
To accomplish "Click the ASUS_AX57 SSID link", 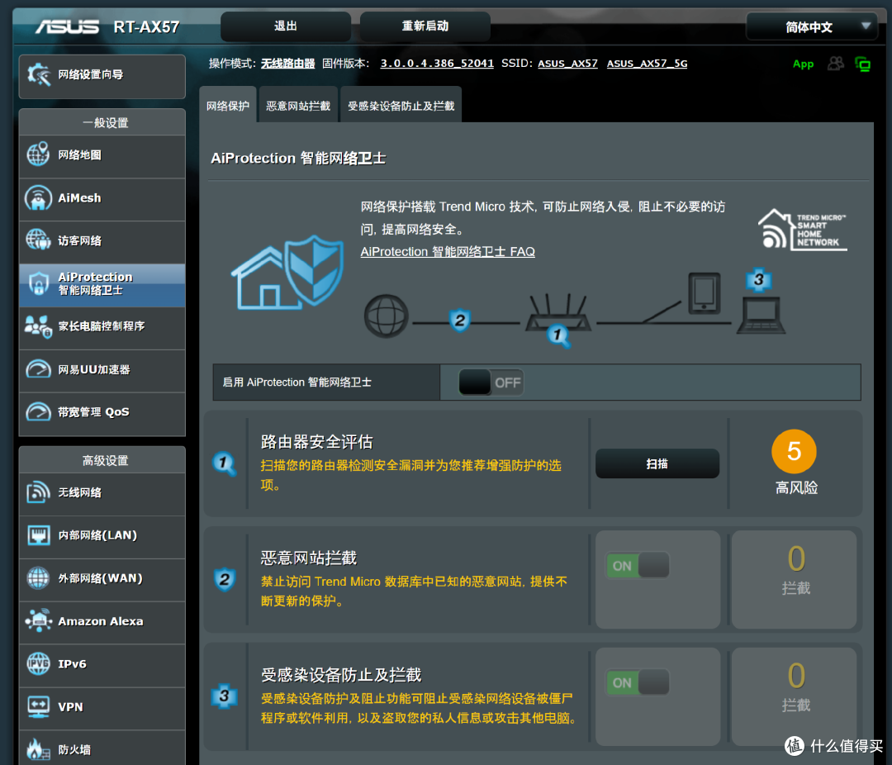I will pyautogui.click(x=567, y=63).
